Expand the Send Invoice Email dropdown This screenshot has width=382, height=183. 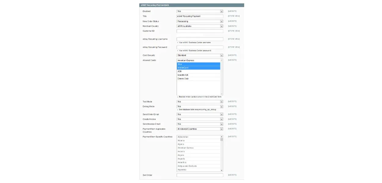tap(200, 124)
